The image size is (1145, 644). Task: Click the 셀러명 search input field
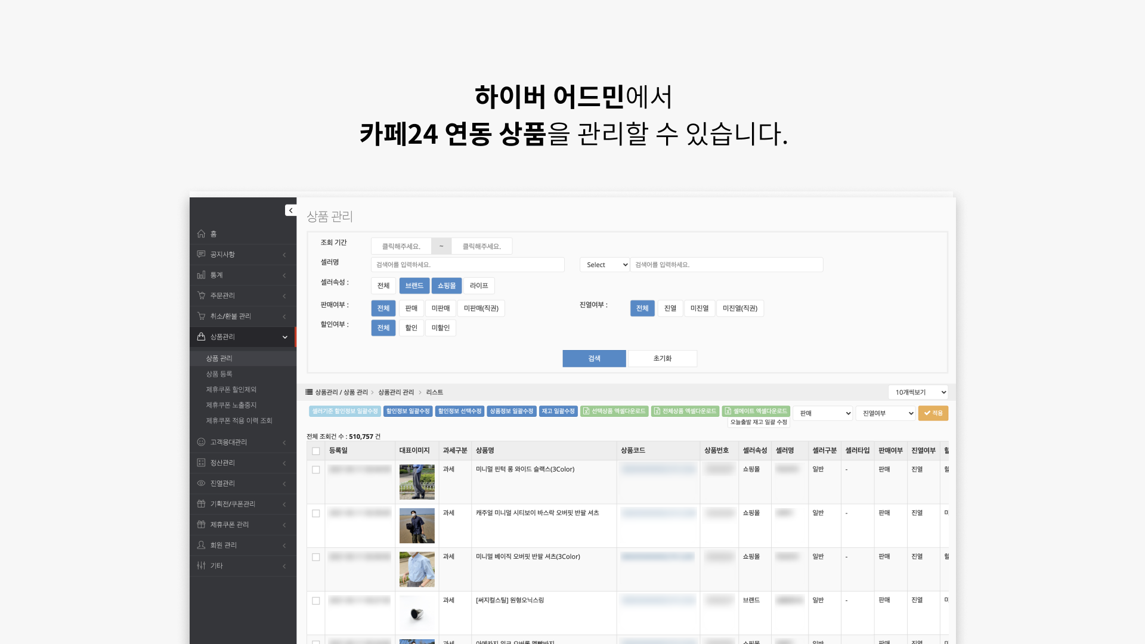(467, 265)
